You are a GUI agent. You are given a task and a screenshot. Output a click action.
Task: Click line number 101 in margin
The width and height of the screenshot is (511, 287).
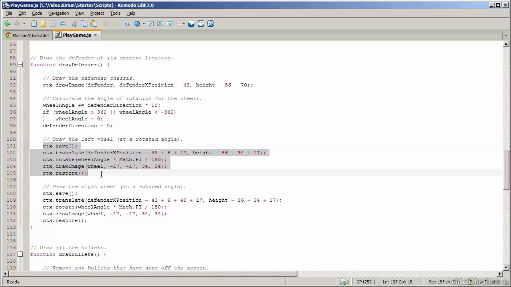11,146
